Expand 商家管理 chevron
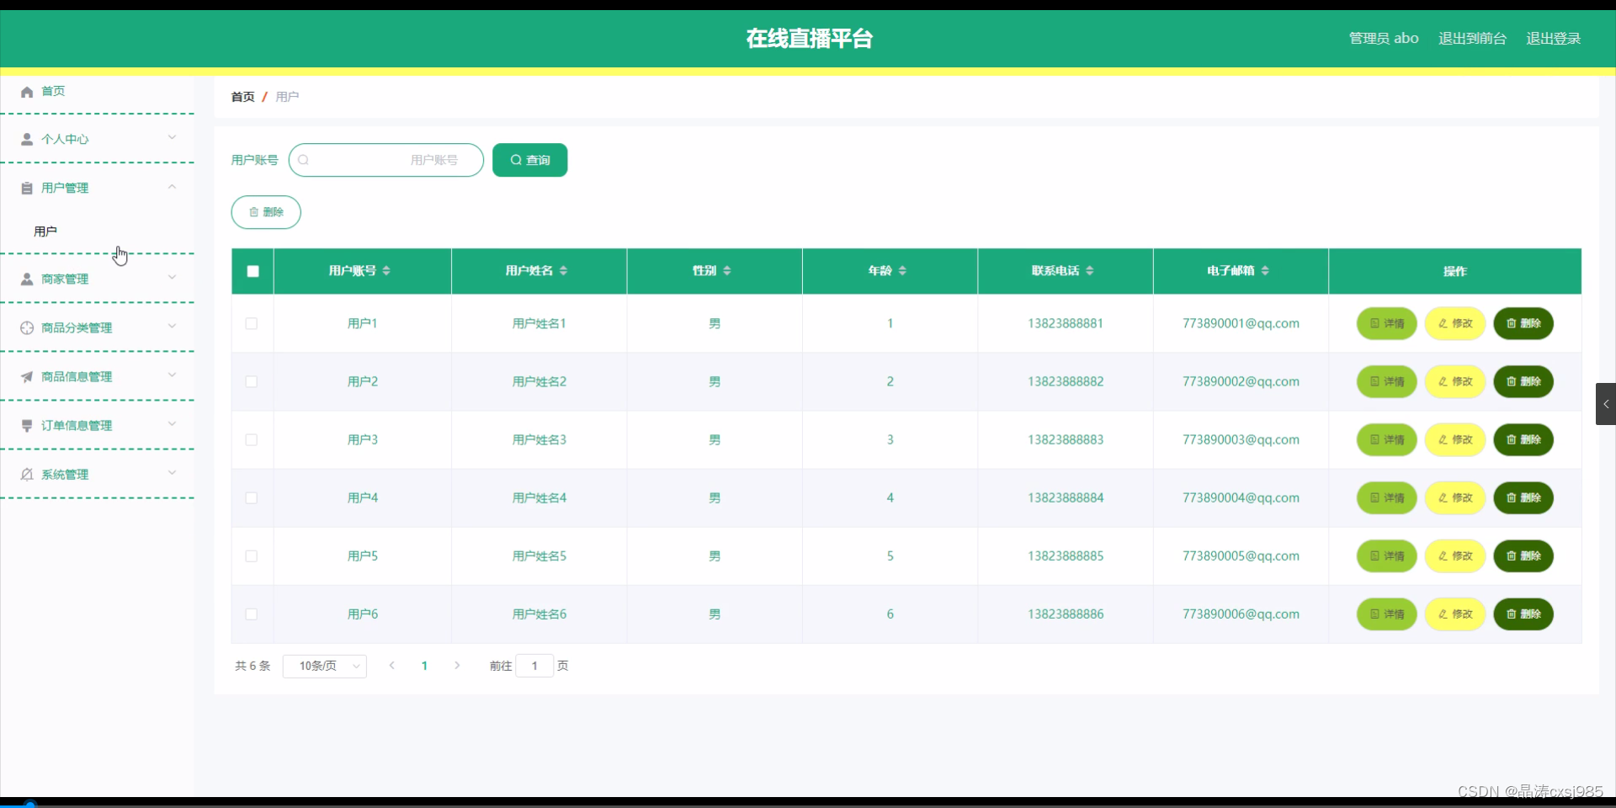 172,277
